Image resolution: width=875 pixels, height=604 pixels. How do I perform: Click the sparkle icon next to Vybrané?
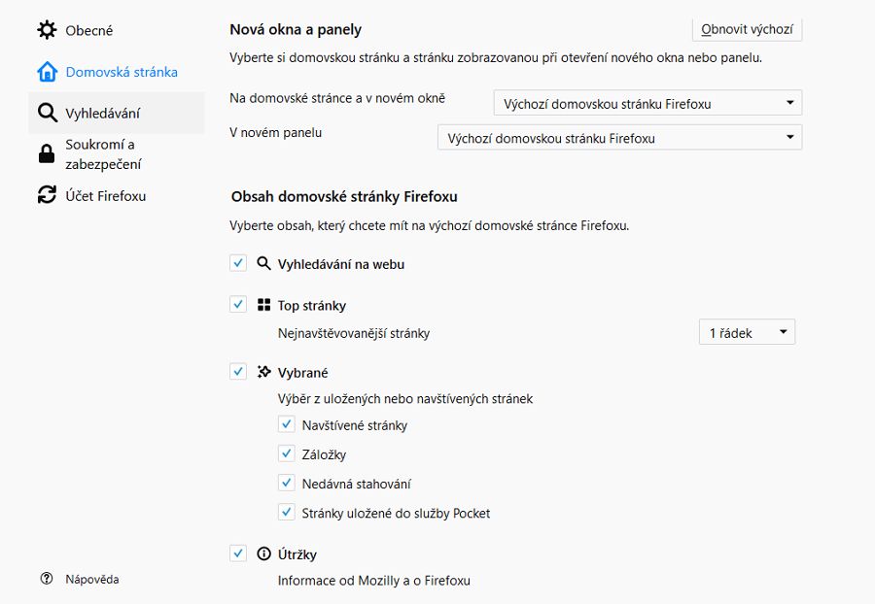coord(263,372)
